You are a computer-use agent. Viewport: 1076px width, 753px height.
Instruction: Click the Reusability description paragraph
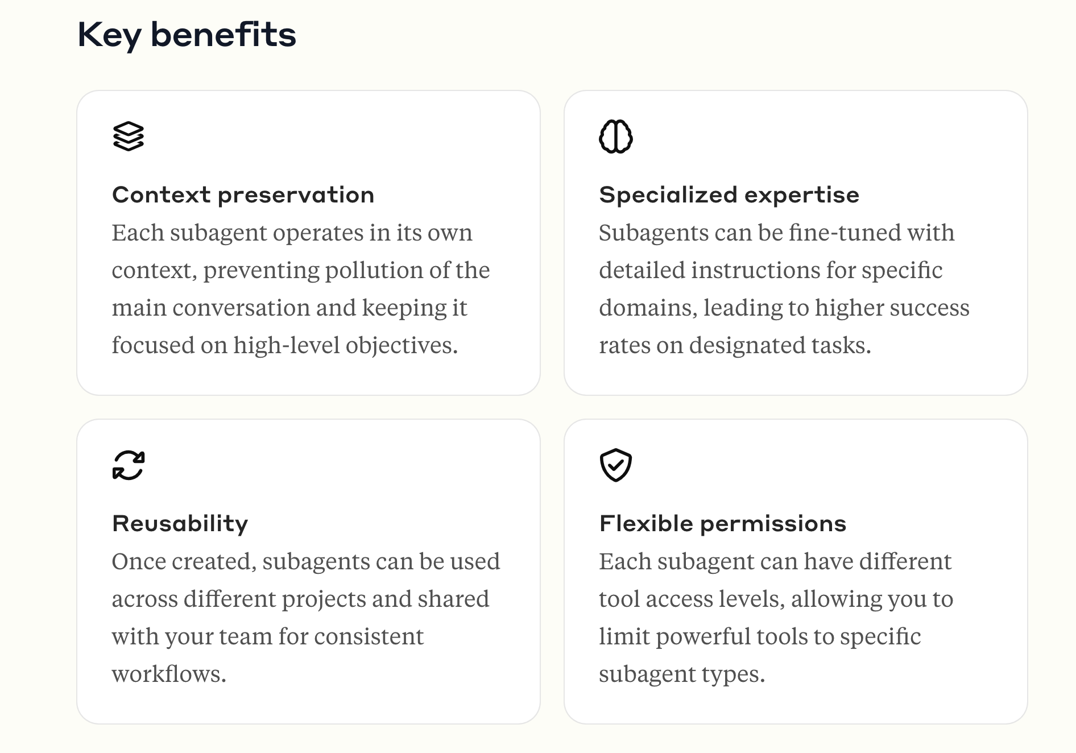[306, 618]
